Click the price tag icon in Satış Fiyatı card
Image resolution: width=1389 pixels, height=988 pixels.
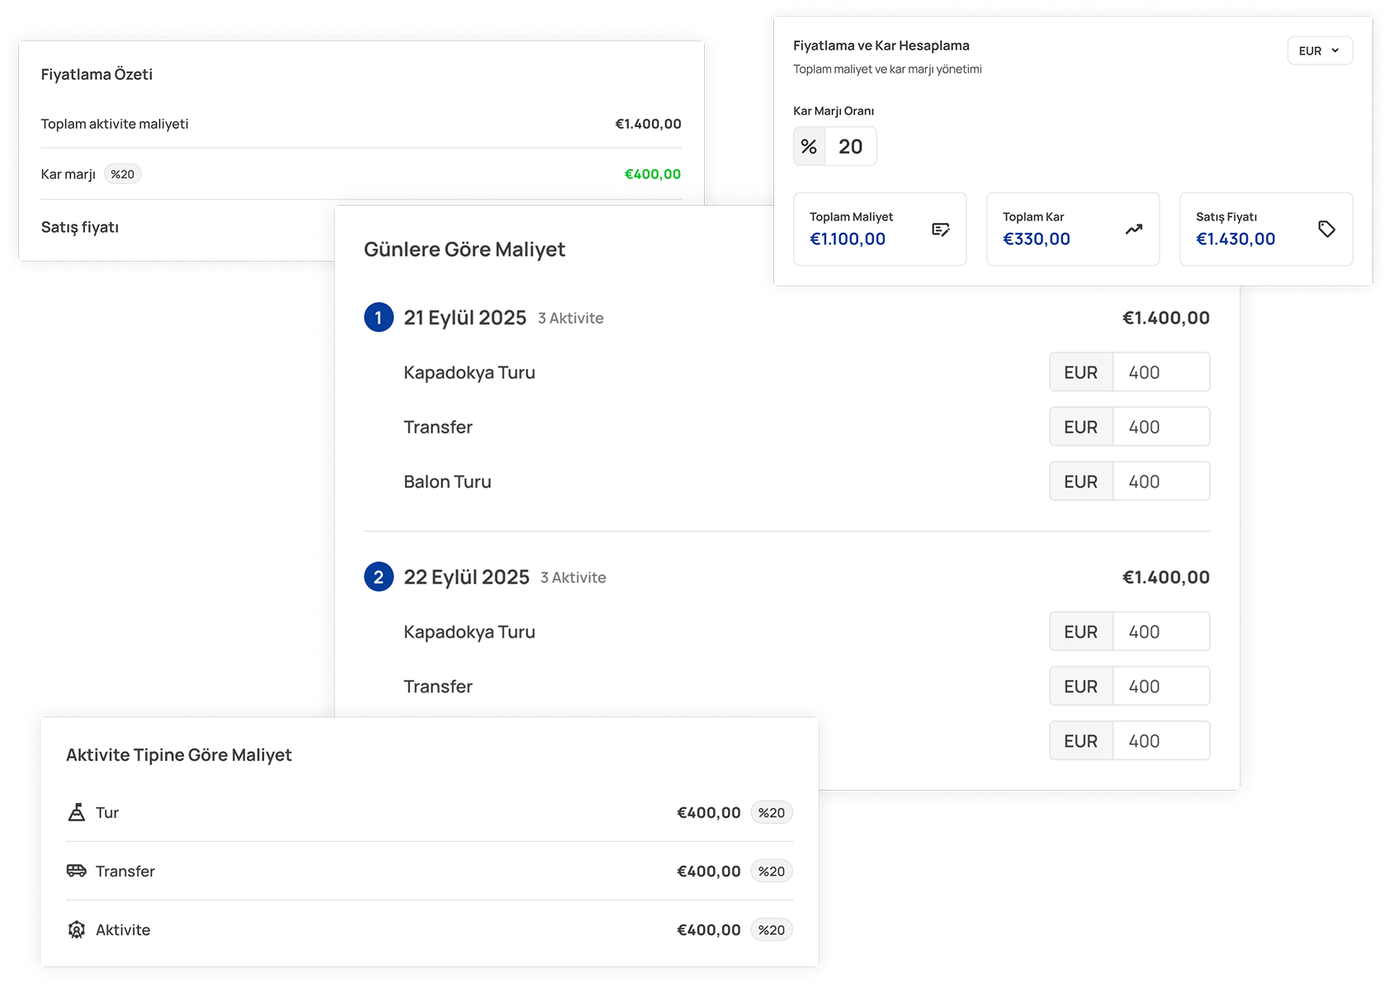click(x=1326, y=229)
